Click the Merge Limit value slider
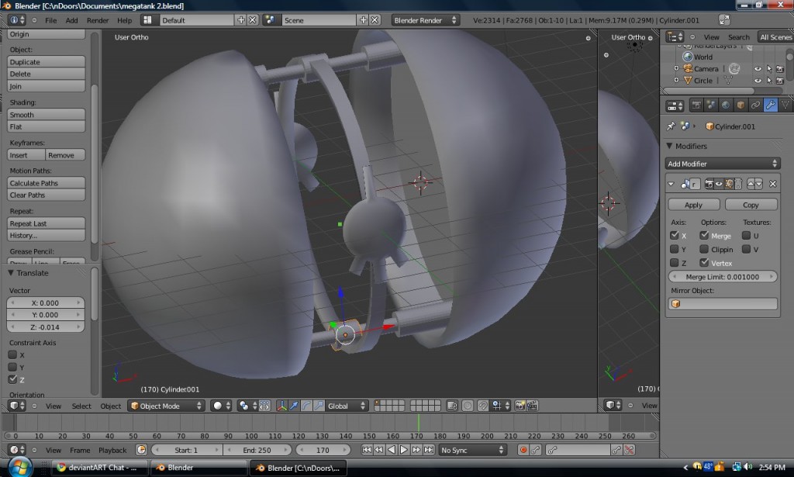Screen dimensions: 794x477 (723, 277)
